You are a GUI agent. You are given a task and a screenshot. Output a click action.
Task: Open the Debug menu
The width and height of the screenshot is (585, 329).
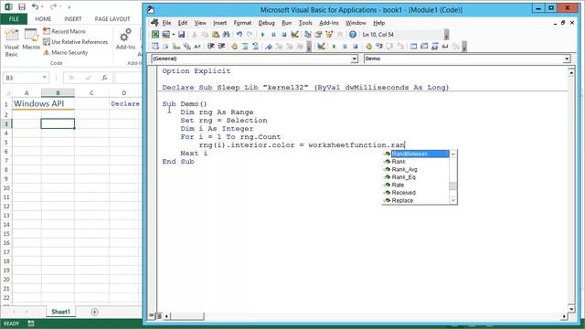[x=266, y=23]
